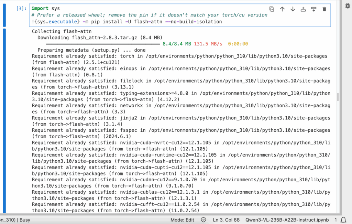Screen dimensions: 352x224
Task: Place cursor in the pip install command line
Action: (137, 22)
